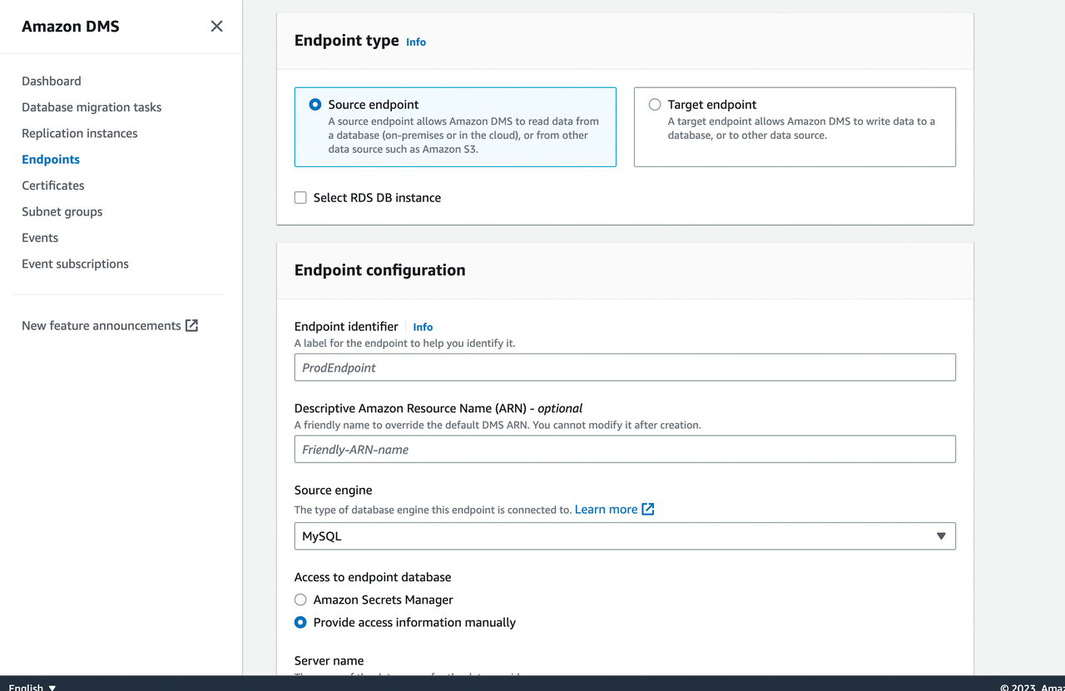Screen dimensions: 1065x691
Task: Select the Target endpoint radio button
Action: [x=655, y=105]
